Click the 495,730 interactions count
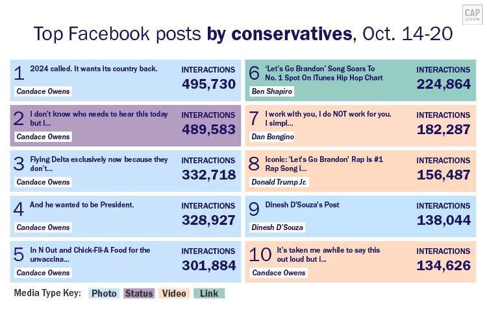487x324 pixels. [x=208, y=84]
